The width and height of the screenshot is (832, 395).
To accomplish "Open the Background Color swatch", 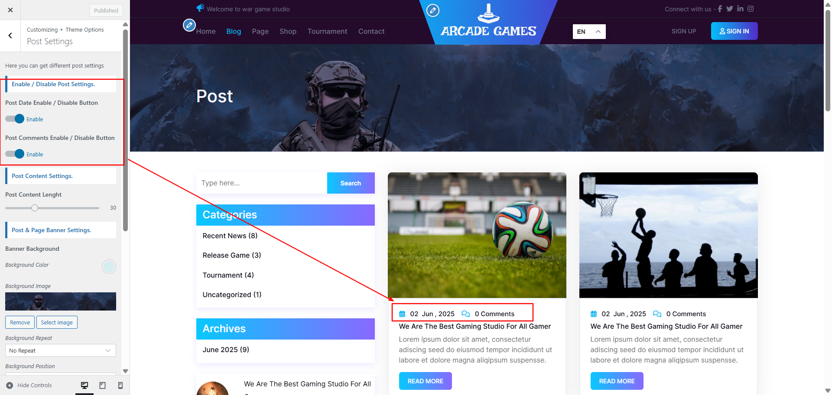I will [109, 266].
